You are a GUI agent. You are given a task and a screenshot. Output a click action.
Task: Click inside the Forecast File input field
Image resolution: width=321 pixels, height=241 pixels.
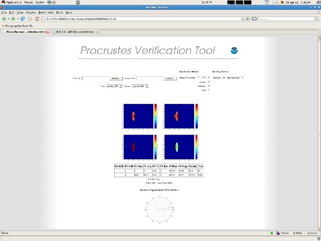pos(150,79)
